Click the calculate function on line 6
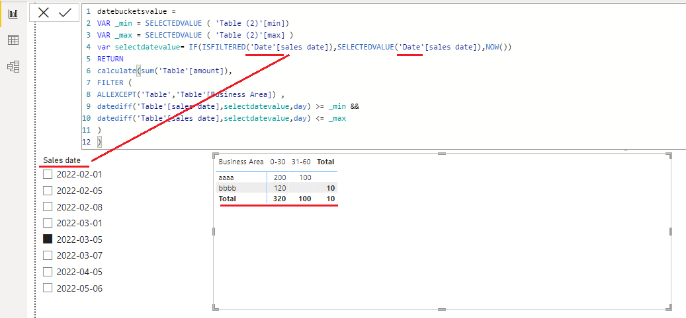Image resolution: width=686 pixels, height=318 pixels. pyautogui.click(x=116, y=70)
